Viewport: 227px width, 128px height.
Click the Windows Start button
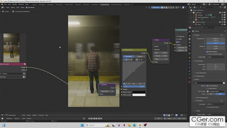tap(82, 125)
